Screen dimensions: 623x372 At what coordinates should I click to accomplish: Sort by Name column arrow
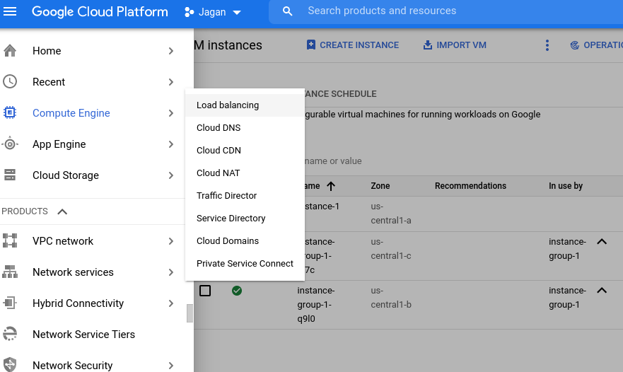pyautogui.click(x=330, y=186)
